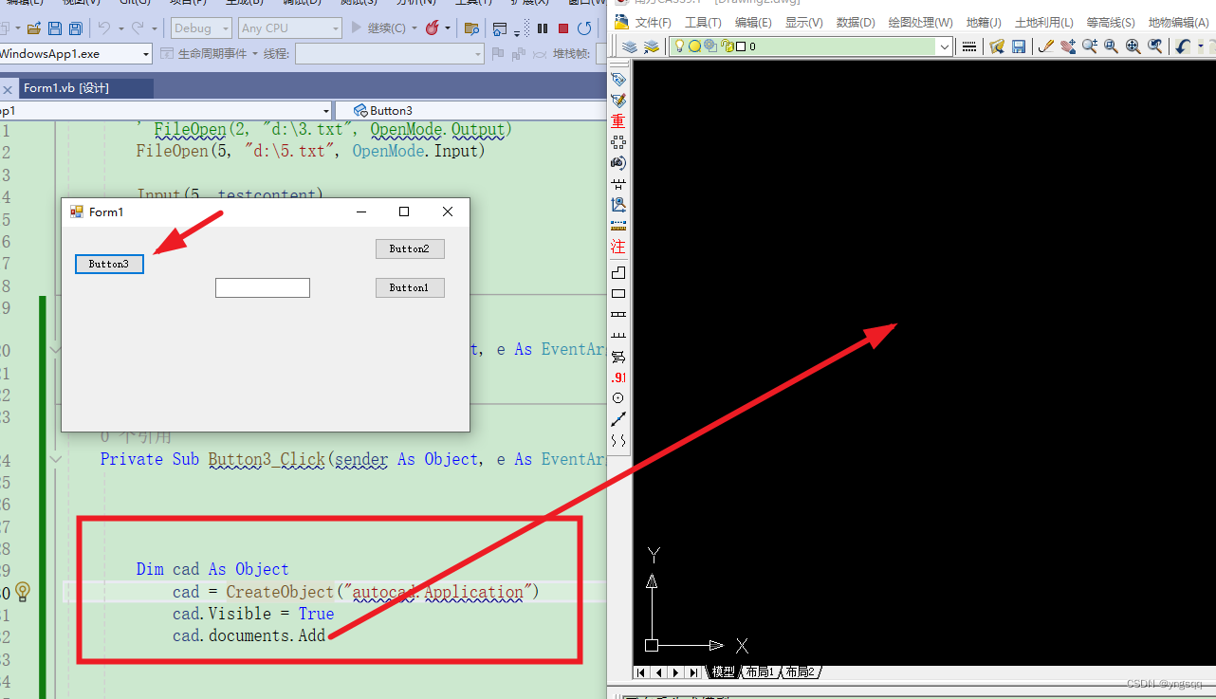Click Button1 on Form1
The width and height of the screenshot is (1216, 699).
pyautogui.click(x=410, y=287)
